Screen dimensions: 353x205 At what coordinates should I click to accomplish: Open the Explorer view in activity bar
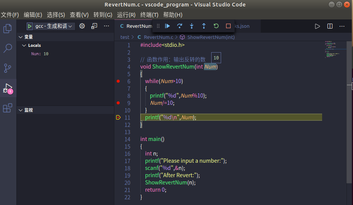point(8,29)
